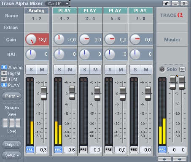Open the Card #1 selector dropdown
The width and height of the screenshot is (191, 162).
[57, 3]
